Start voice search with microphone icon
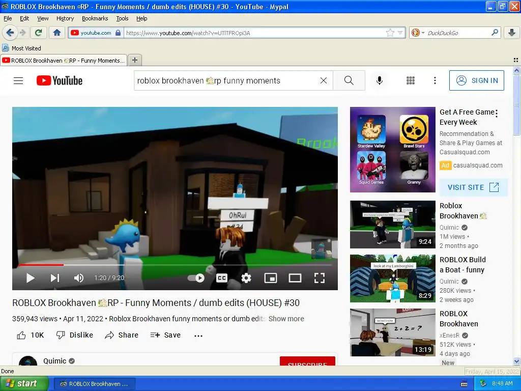The height and width of the screenshot is (391, 521). pos(380,80)
